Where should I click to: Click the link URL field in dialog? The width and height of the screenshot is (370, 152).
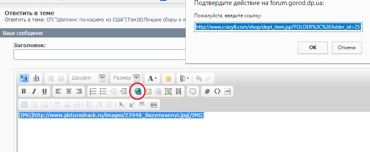click(x=278, y=27)
